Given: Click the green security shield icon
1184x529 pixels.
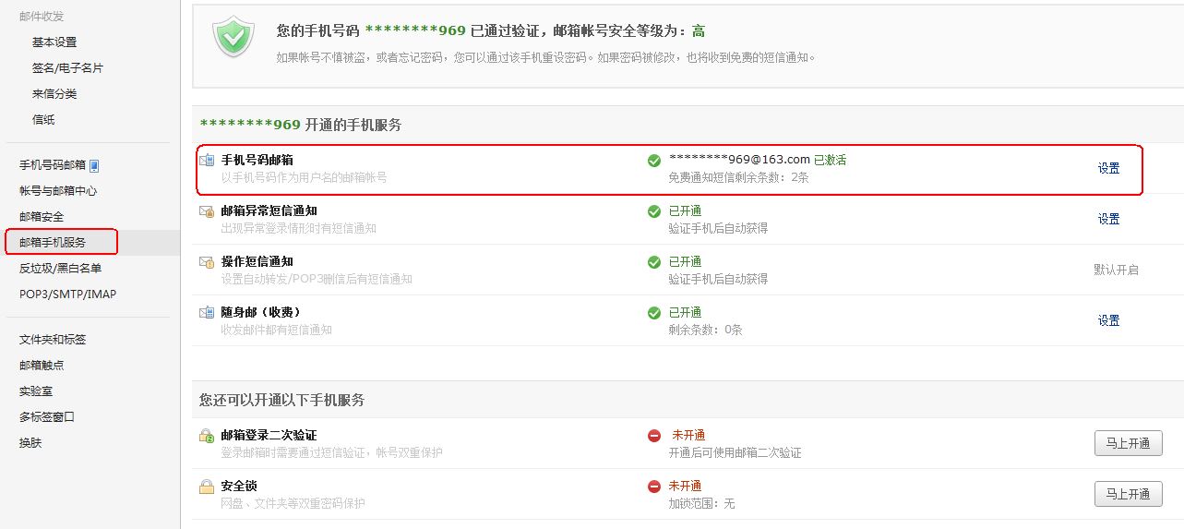Looking at the screenshot, I should point(233,37).
